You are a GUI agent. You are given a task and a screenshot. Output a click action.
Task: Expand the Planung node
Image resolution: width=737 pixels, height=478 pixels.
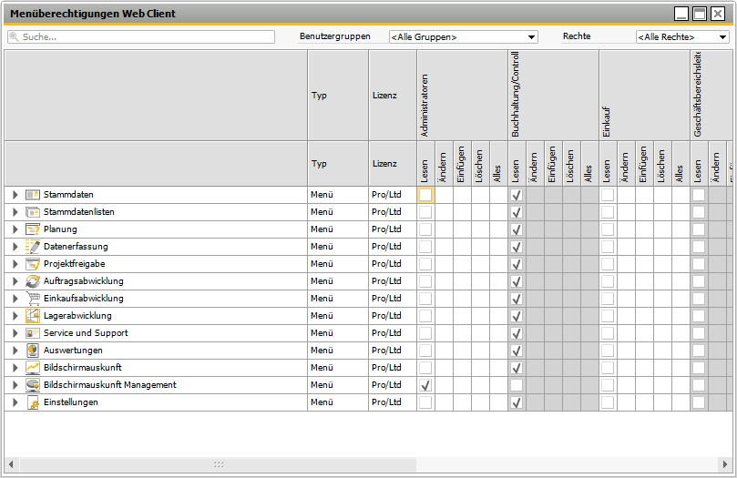click(x=15, y=229)
